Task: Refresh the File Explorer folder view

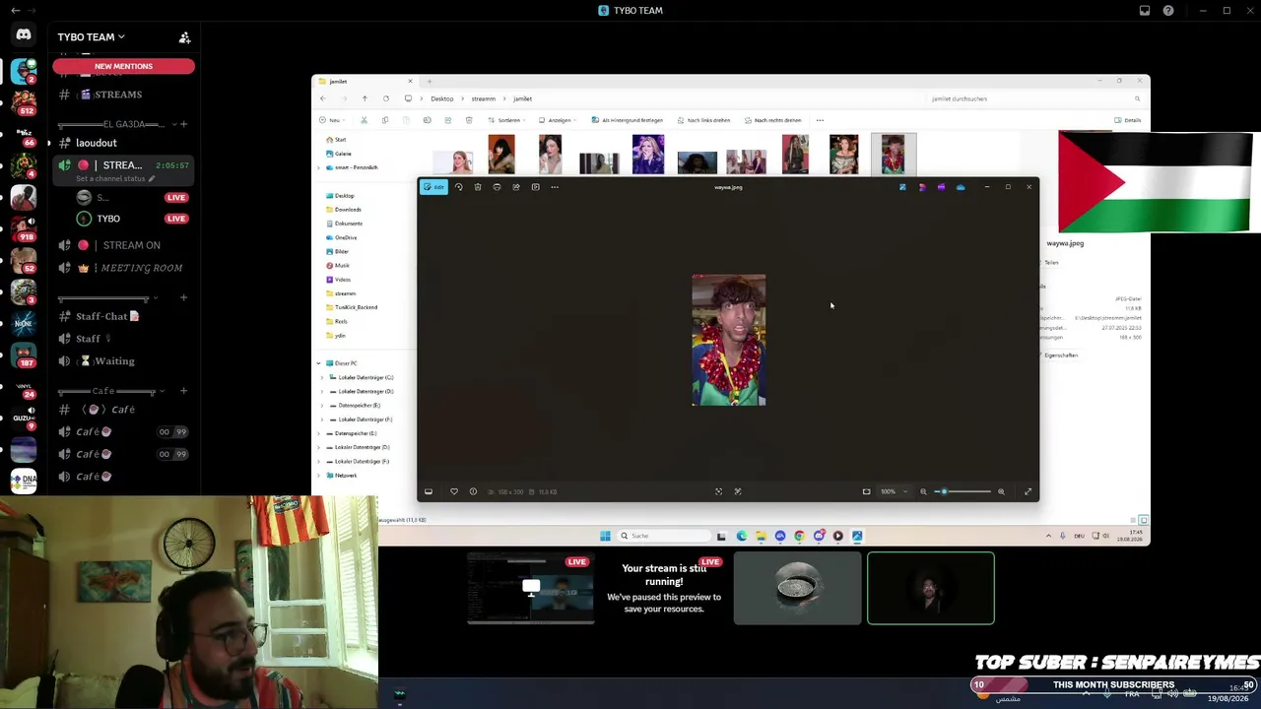Action: tap(386, 98)
